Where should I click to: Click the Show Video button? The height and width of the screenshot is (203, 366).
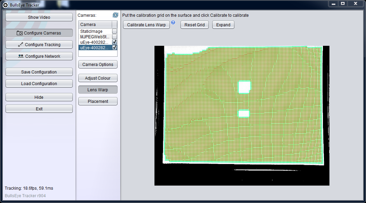(39, 17)
